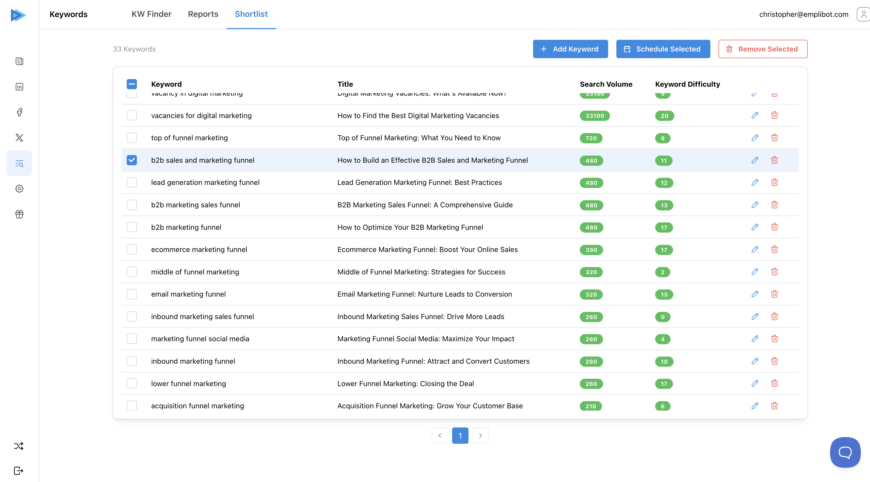Image resolution: width=870 pixels, height=482 pixels.
Task: Click the Remove Selected button
Action: coord(763,49)
